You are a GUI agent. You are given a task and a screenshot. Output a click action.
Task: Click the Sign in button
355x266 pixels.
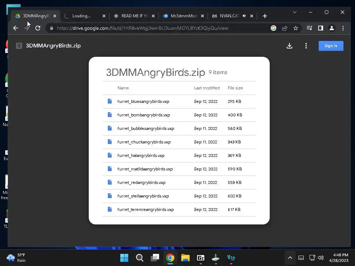[x=331, y=46]
